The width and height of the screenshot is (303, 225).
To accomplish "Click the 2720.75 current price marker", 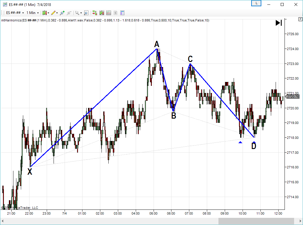I will point(292,97).
